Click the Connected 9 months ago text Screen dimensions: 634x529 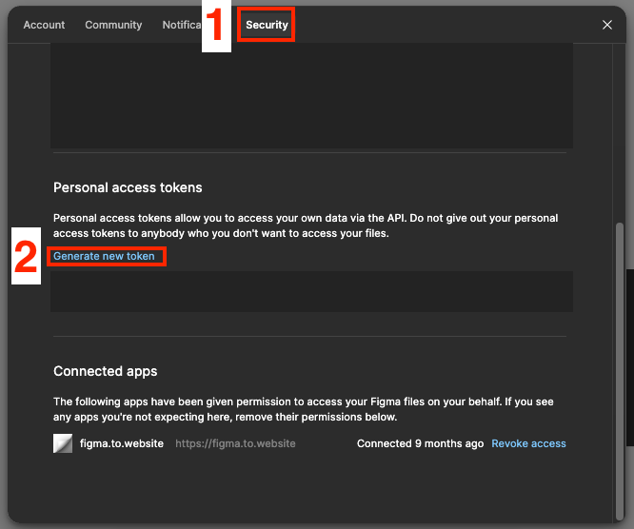click(420, 443)
